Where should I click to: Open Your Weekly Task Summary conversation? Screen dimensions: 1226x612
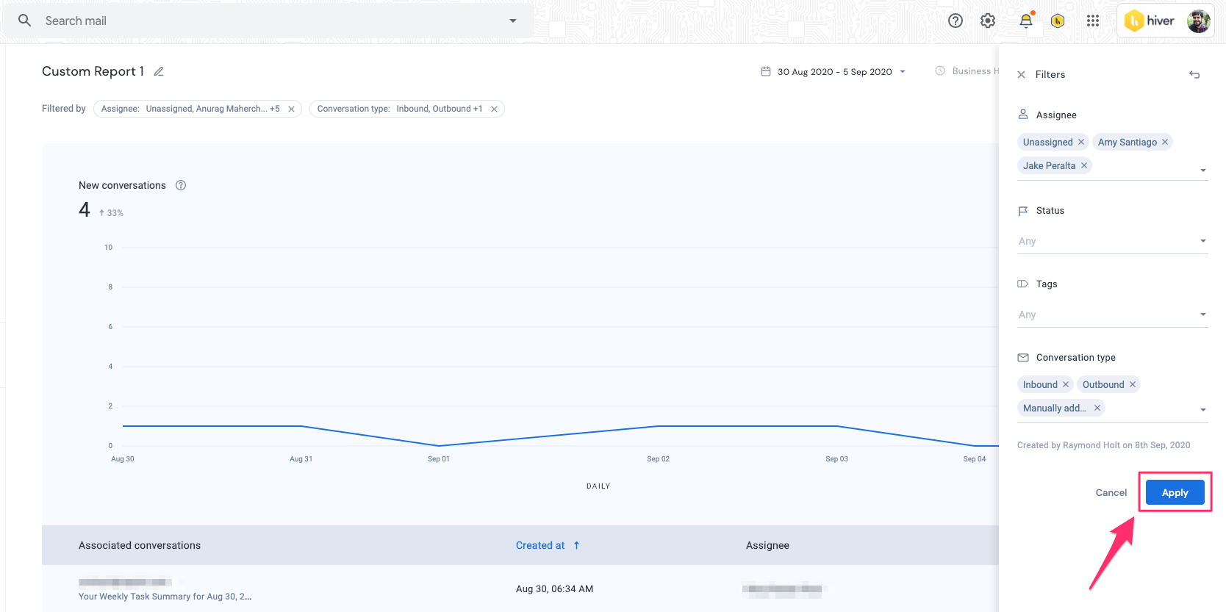(165, 597)
